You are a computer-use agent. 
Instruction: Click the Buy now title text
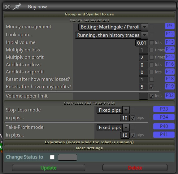(37, 7)
